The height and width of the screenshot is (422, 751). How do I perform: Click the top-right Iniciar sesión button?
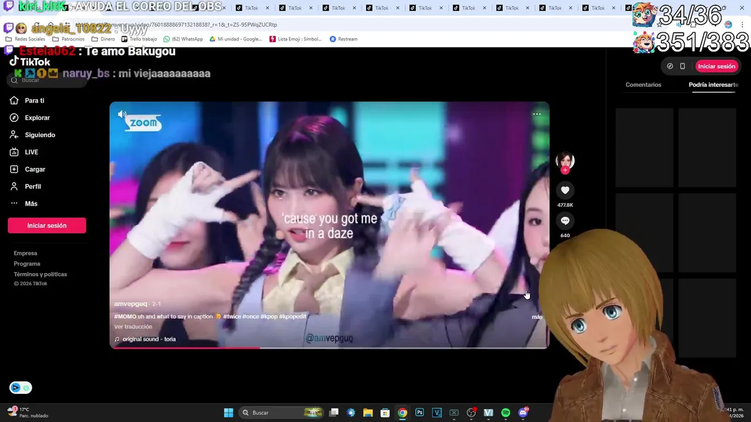(x=716, y=66)
